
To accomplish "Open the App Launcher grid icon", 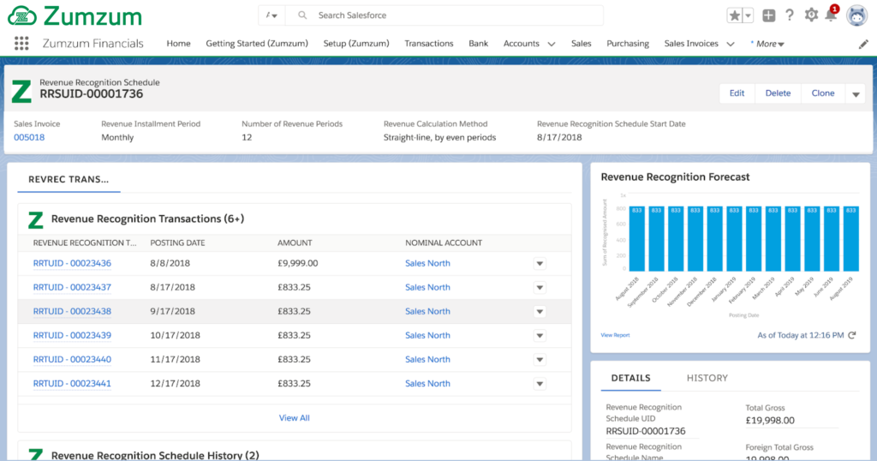I will pos(21,44).
